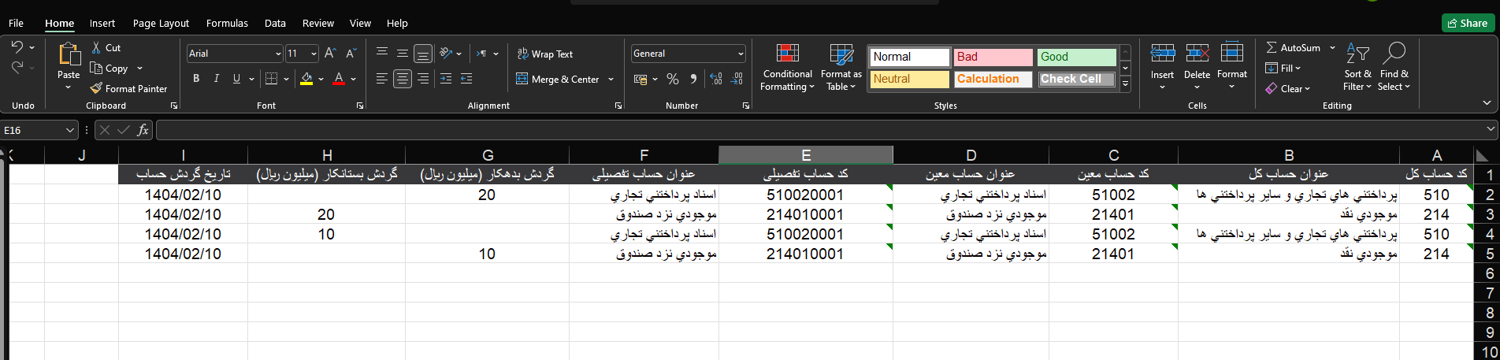
Task: Open Find & Select magnifier
Action: click(x=1394, y=54)
